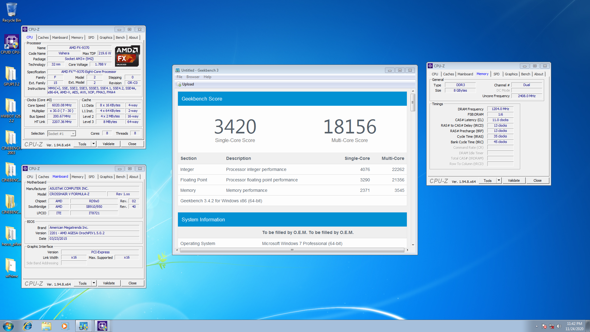Click Geekbench horizontal scrollbar thumb

pyautogui.click(x=292, y=250)
